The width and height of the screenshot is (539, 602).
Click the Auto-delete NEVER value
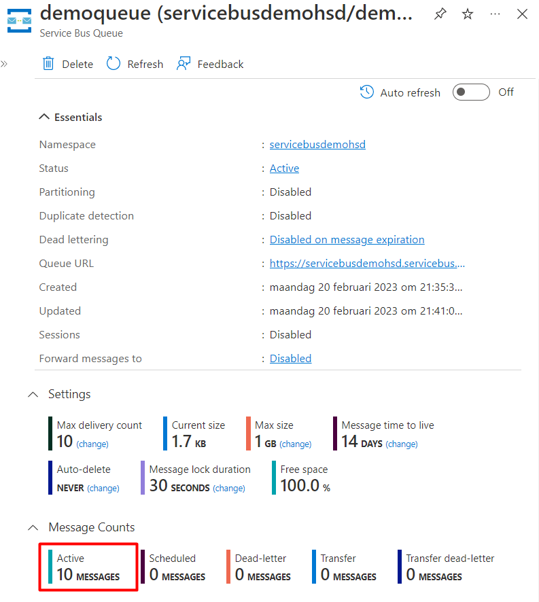click(70, 488)
